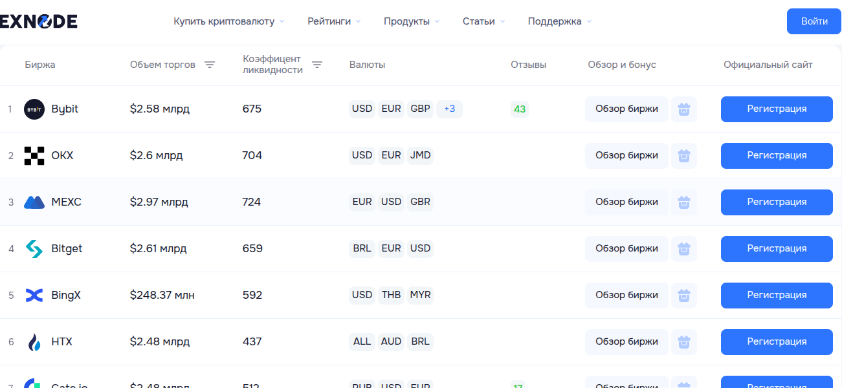Click Регистрация for HTX
This screenshot has height=388, width=842.
pos(777,342)
